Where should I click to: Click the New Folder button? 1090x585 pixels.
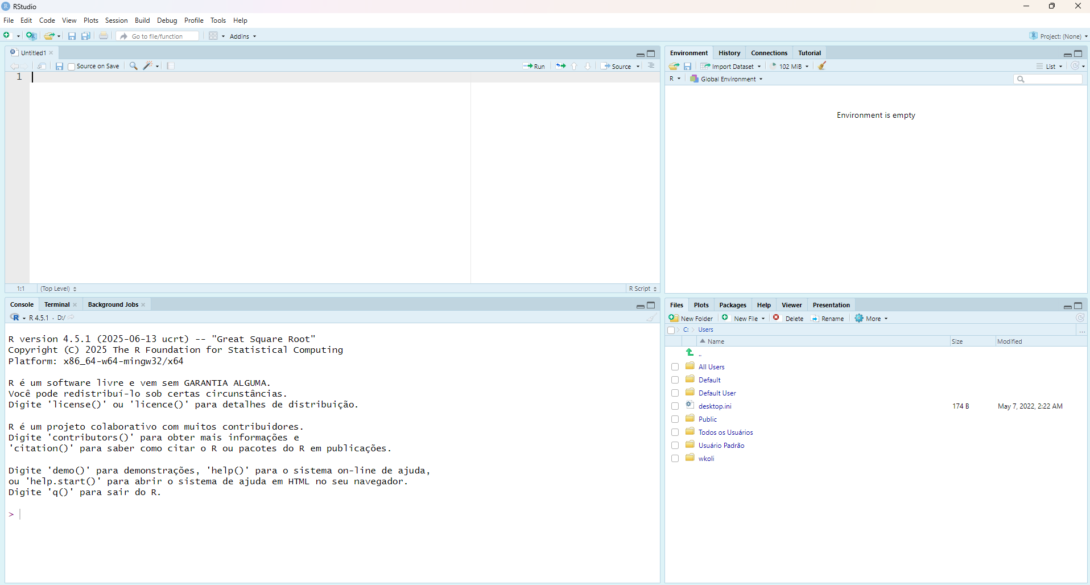pos(691,318)
